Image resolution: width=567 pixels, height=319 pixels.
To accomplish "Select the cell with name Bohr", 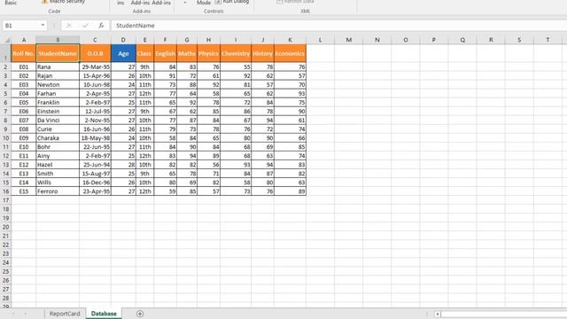I will click(x=58, y=147).
